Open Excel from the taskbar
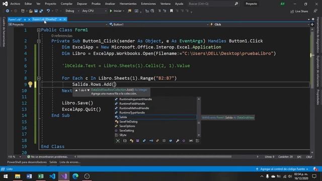This screenshot has width=322, height=181. [x=41, y=176]
